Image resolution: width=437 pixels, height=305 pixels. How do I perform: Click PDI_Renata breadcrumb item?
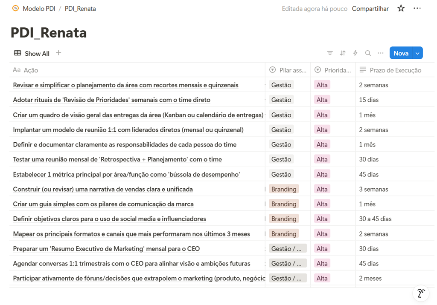(x=80, y=9)
